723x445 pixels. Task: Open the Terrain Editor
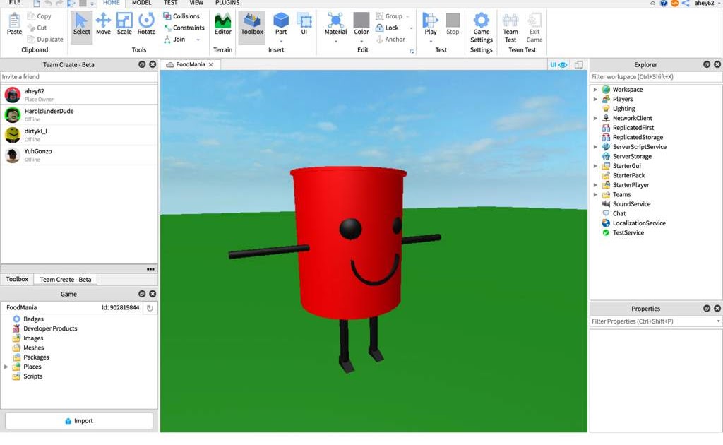[x=222, y=24]
